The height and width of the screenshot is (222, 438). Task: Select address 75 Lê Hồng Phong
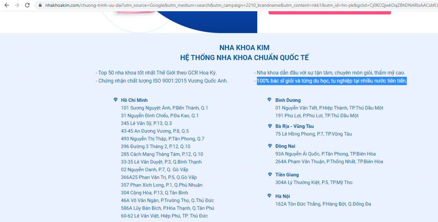click(314, 134)
